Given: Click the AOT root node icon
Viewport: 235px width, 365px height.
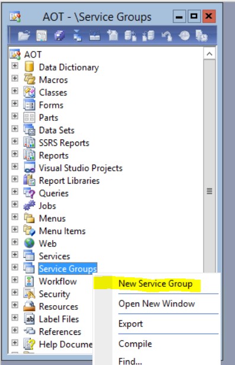Looking at the screenshot, I should pyautogui.click(x=15, y=55).
